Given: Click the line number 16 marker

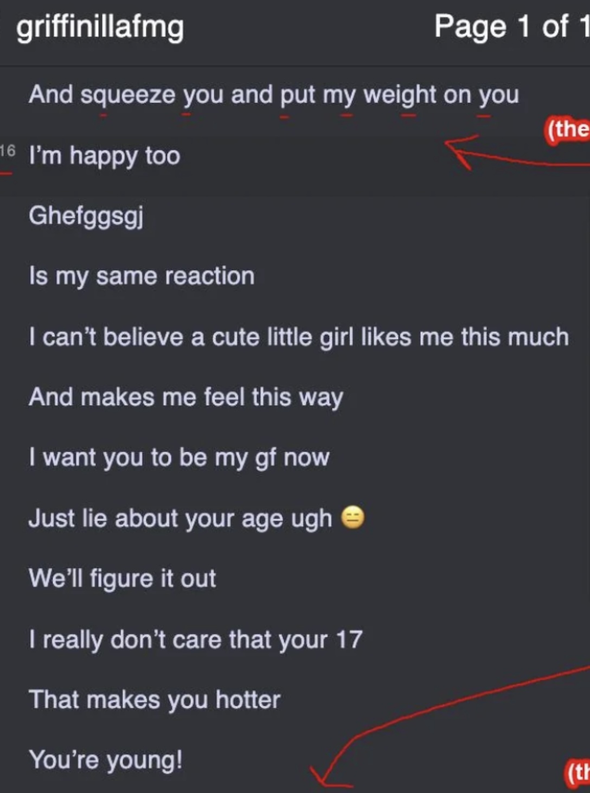Looking at the screenshot, I should click(x=8, y=150).
